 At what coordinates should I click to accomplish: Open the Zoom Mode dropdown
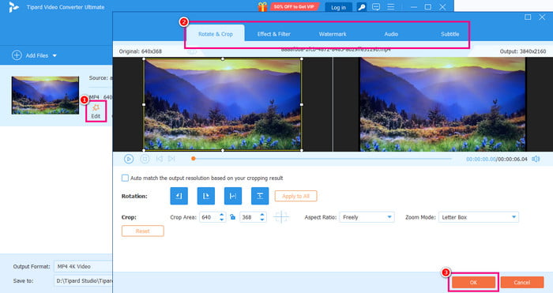pos(478,217)
